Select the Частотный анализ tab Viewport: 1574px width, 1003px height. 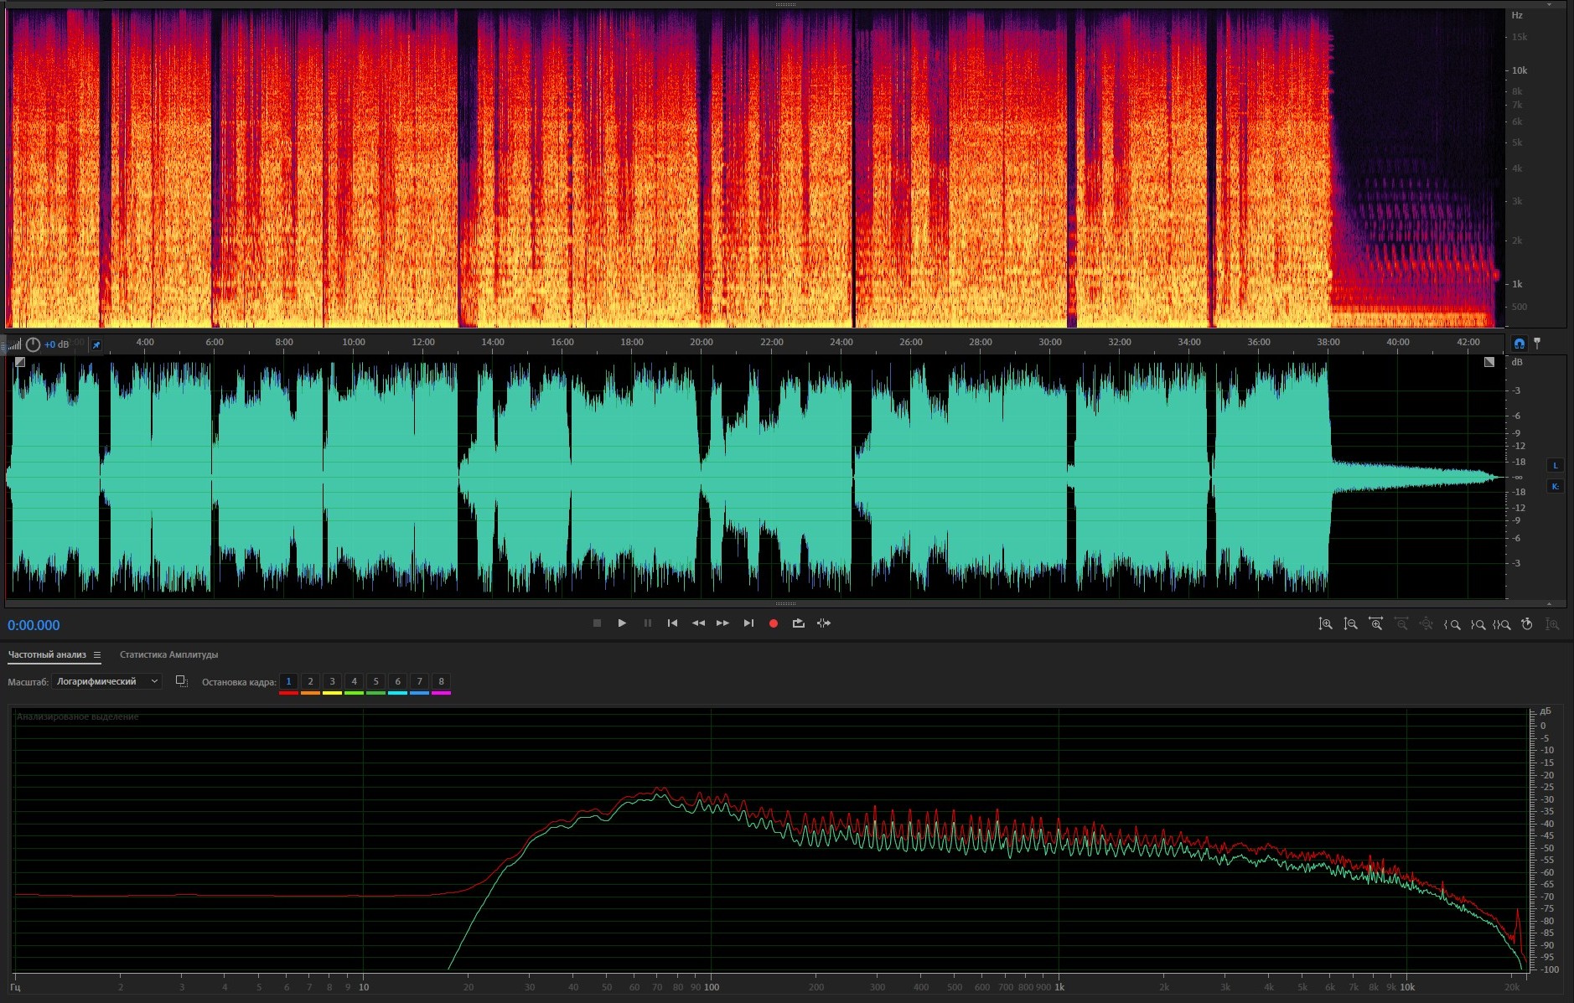pos(47,655)
